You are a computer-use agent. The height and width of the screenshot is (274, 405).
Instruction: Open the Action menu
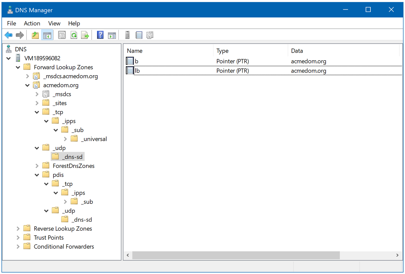click(32, 23)
